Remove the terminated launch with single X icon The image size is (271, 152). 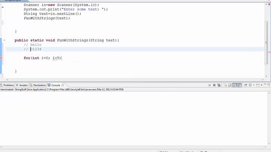point(214,85)
